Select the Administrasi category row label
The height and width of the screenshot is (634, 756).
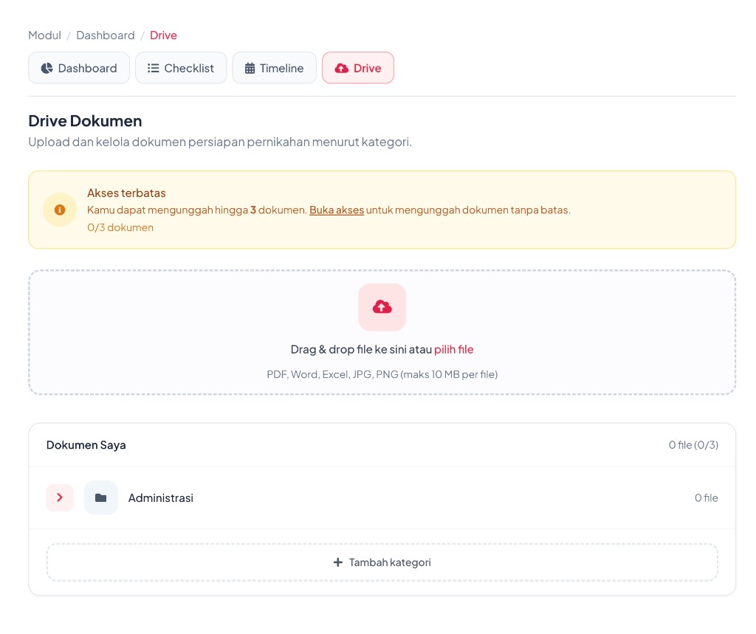[x=160, y=498]
